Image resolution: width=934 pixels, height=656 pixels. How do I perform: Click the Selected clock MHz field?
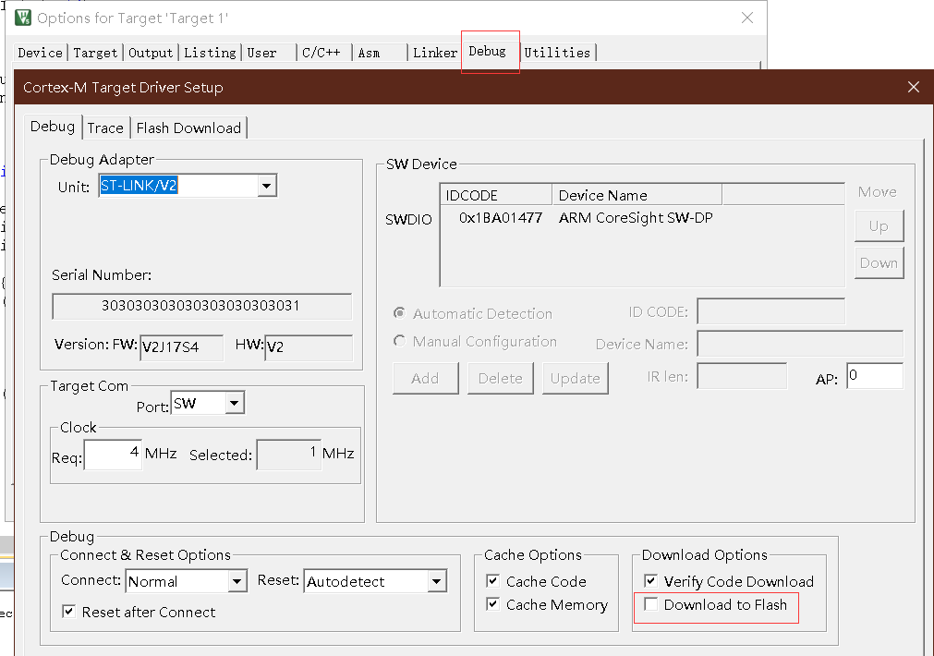click(289, 455)
